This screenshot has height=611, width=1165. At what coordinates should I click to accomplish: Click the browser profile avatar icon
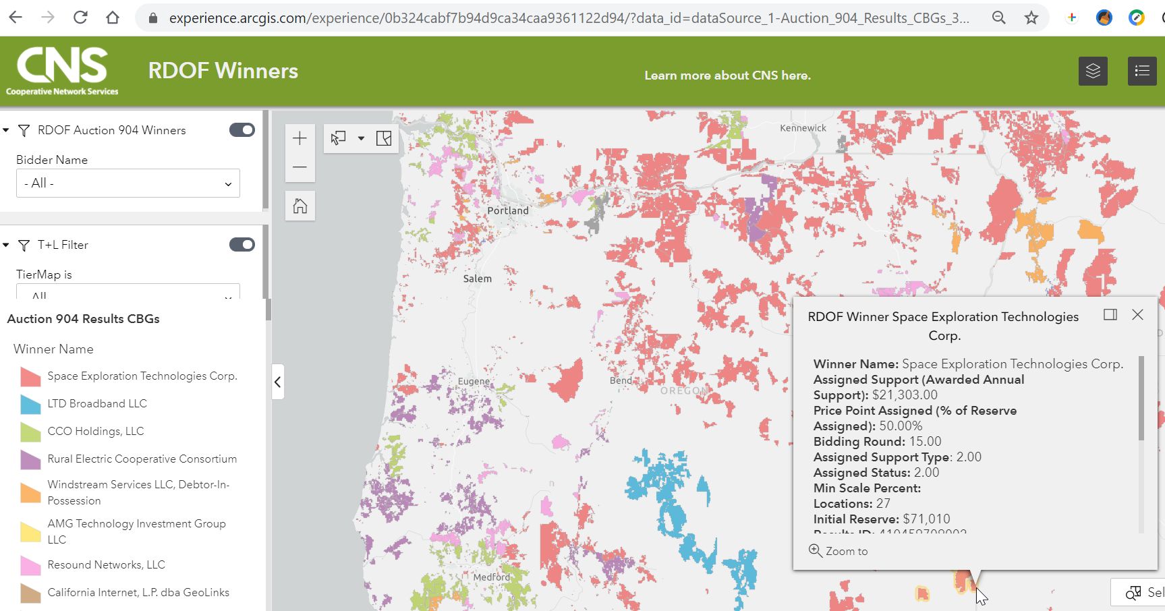click(1104, 18)
